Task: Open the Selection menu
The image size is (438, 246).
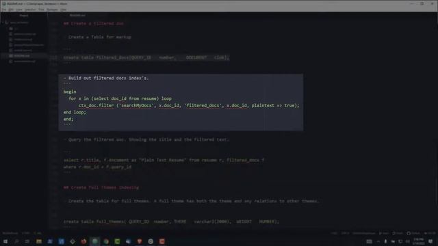Action: point(30,10)
